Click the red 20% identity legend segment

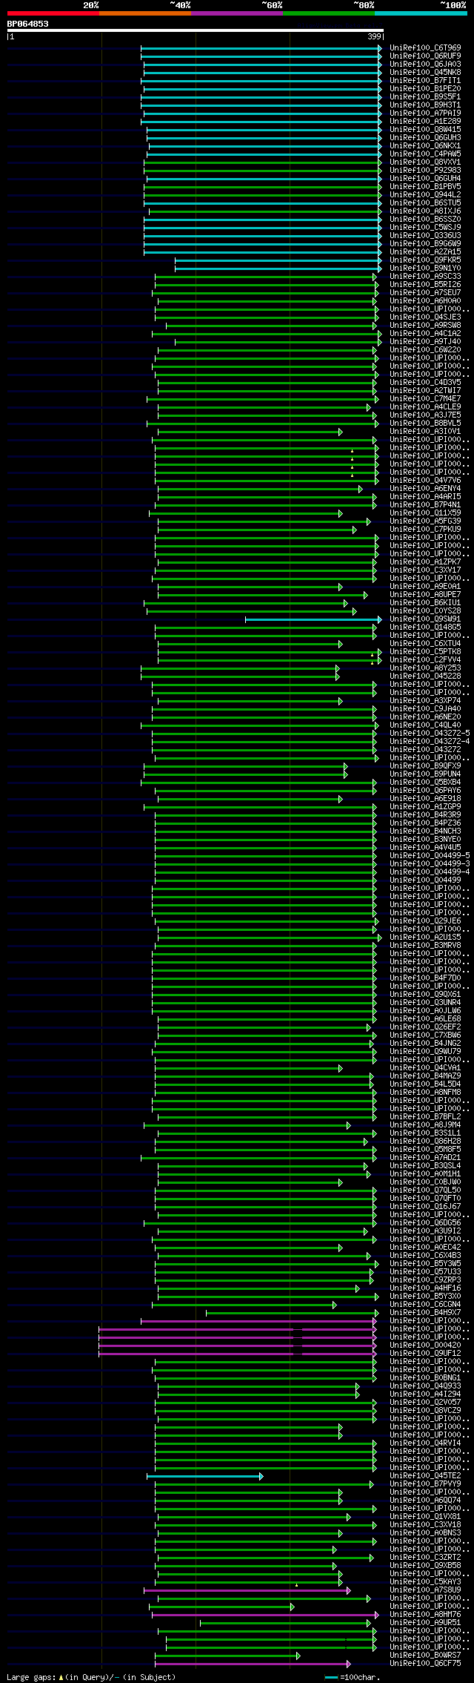point(53,13)
